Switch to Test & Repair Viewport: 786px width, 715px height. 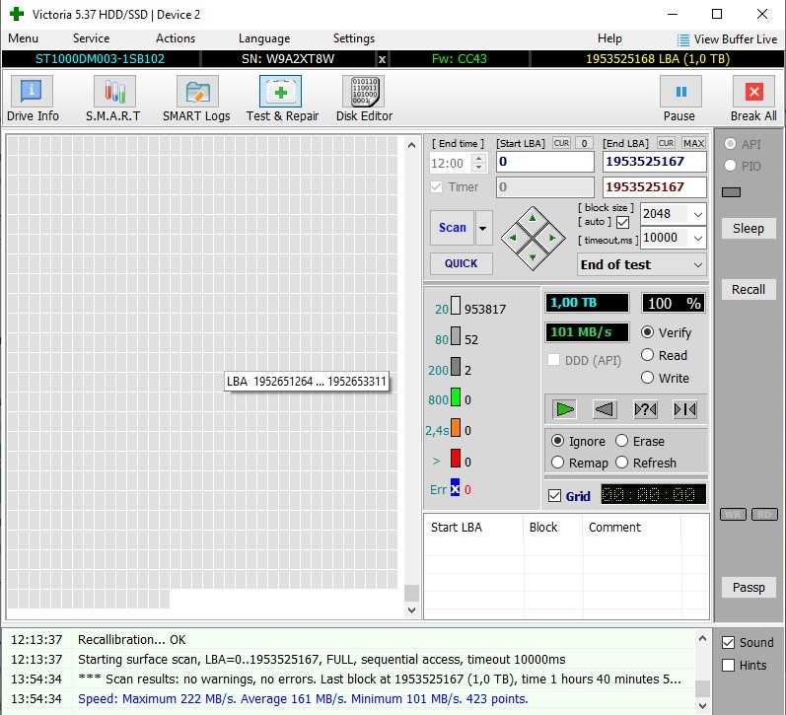[x=282, y=99]
